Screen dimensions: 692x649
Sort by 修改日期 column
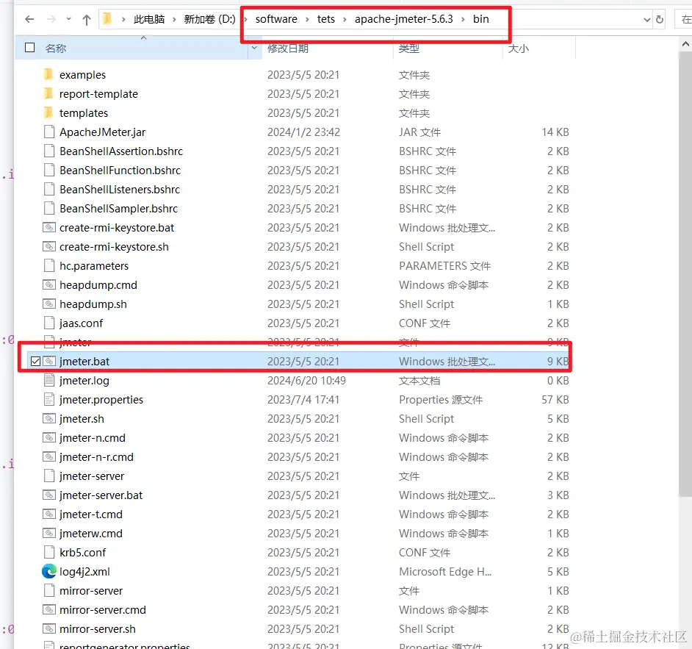pos(288,48)
